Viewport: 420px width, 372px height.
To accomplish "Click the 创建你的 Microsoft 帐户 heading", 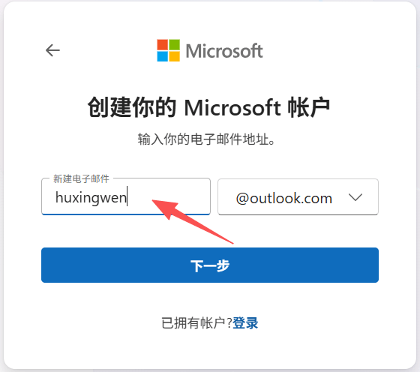I will [208, 108].
